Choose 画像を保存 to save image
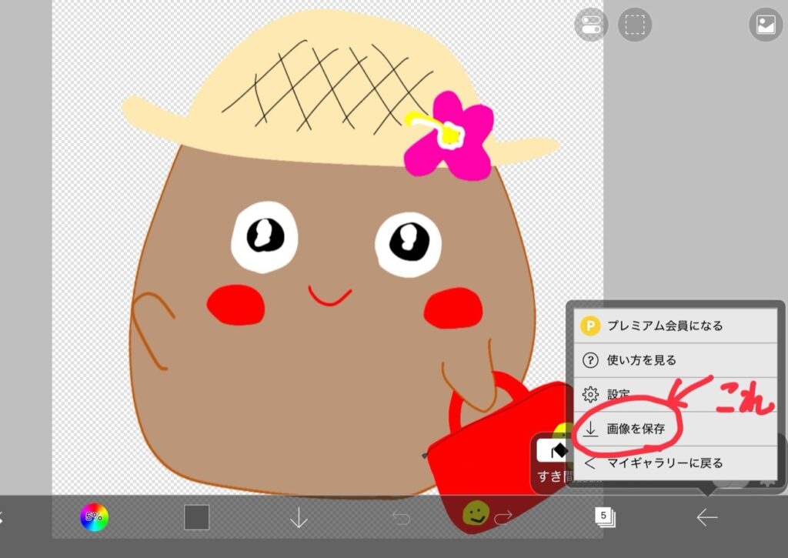Screen dimensions: 788x558 (636, 429)
